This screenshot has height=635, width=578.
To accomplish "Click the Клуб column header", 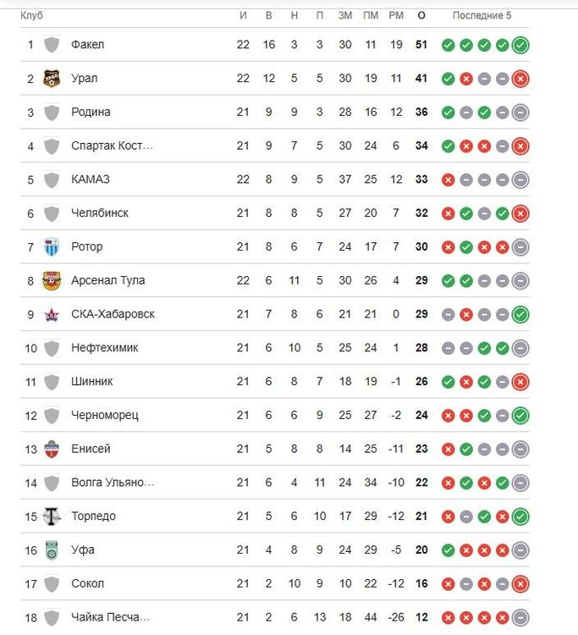I will pyautogui.click(x=31, y=16).
